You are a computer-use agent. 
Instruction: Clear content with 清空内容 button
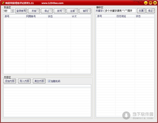[x=39, y=81]
